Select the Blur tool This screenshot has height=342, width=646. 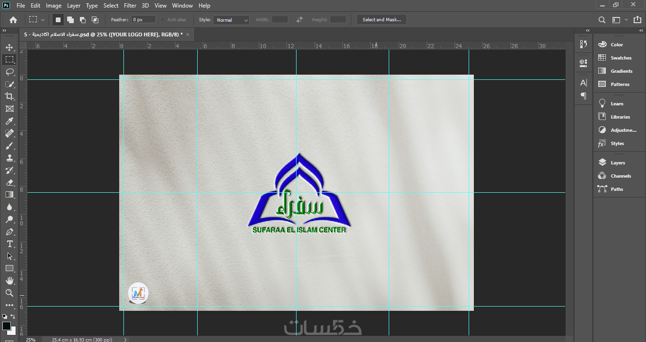9,207
